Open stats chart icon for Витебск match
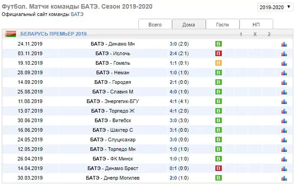The image size is (296, 186). pos(284,121)
